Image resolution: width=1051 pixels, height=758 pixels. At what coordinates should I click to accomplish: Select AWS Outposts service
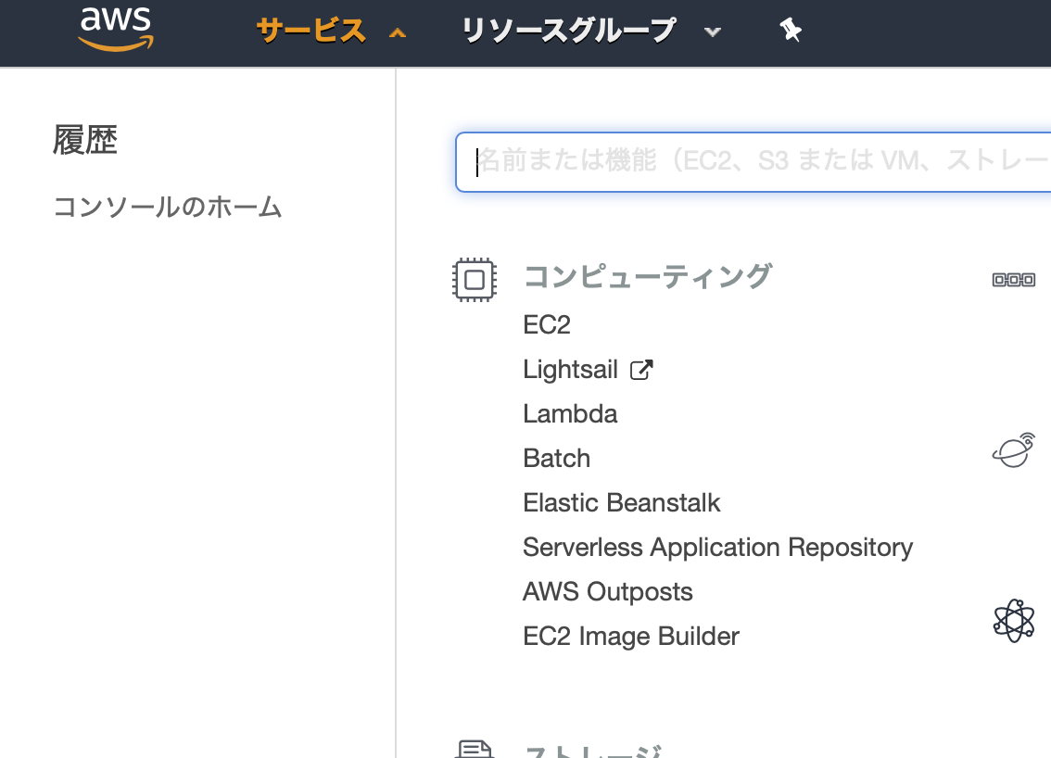coord(607,591)
